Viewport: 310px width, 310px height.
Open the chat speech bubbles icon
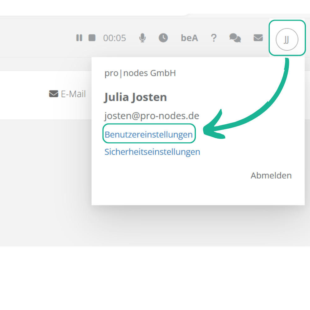235,38
